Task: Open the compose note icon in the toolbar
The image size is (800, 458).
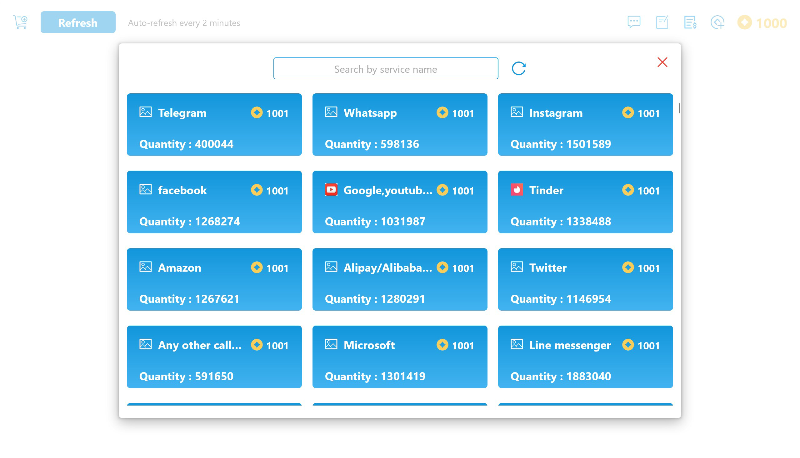Action: tap(662, 22)
